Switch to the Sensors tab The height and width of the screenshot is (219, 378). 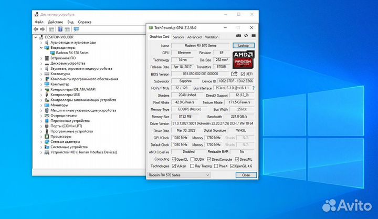pos(178,37)
